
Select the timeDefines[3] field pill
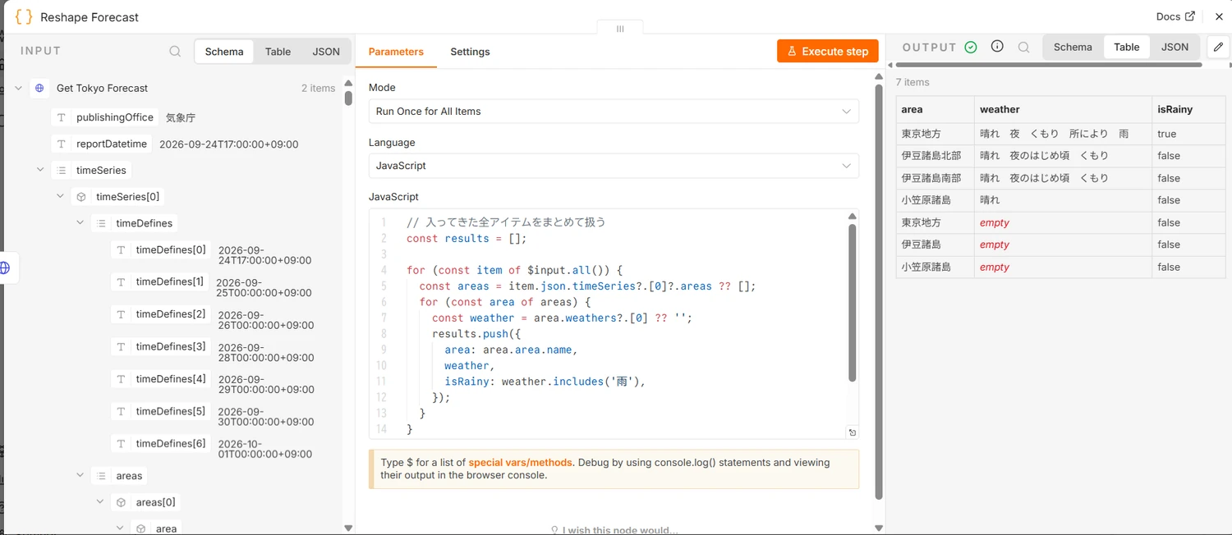click(160, 346)
